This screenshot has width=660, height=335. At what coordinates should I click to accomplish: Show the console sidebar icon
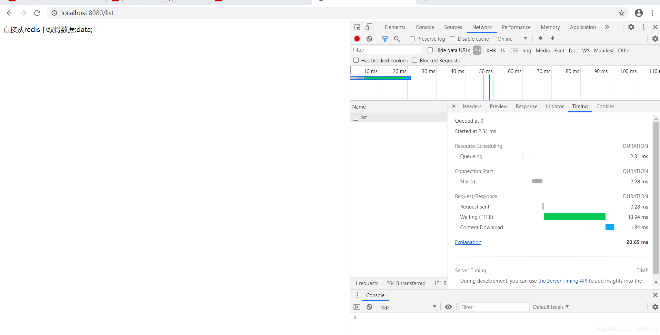(357, 307)
